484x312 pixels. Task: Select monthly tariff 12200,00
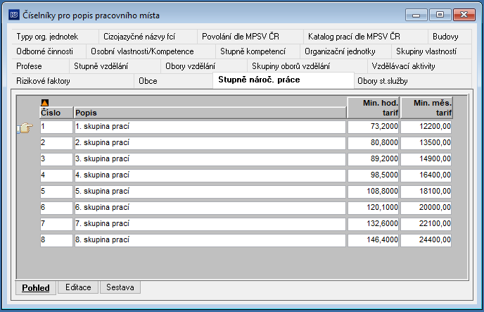click(x=426, y=127)
